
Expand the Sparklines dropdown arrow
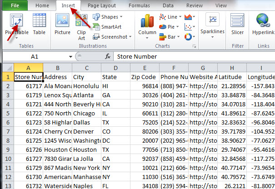pyautogui.click(x=212, y=37)
